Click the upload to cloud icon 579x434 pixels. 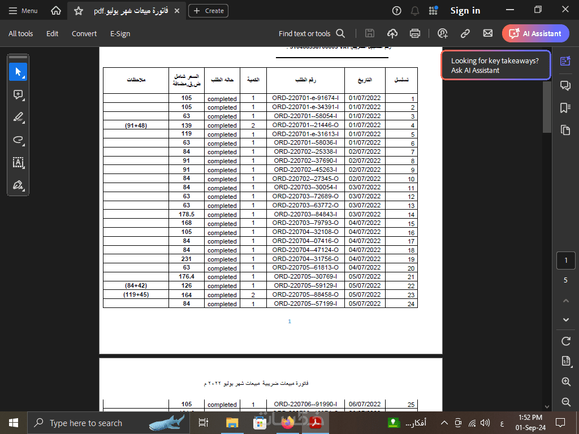pos(392,33)
